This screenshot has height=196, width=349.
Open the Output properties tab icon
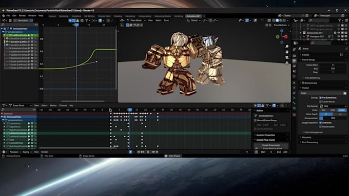click(294, 61)
